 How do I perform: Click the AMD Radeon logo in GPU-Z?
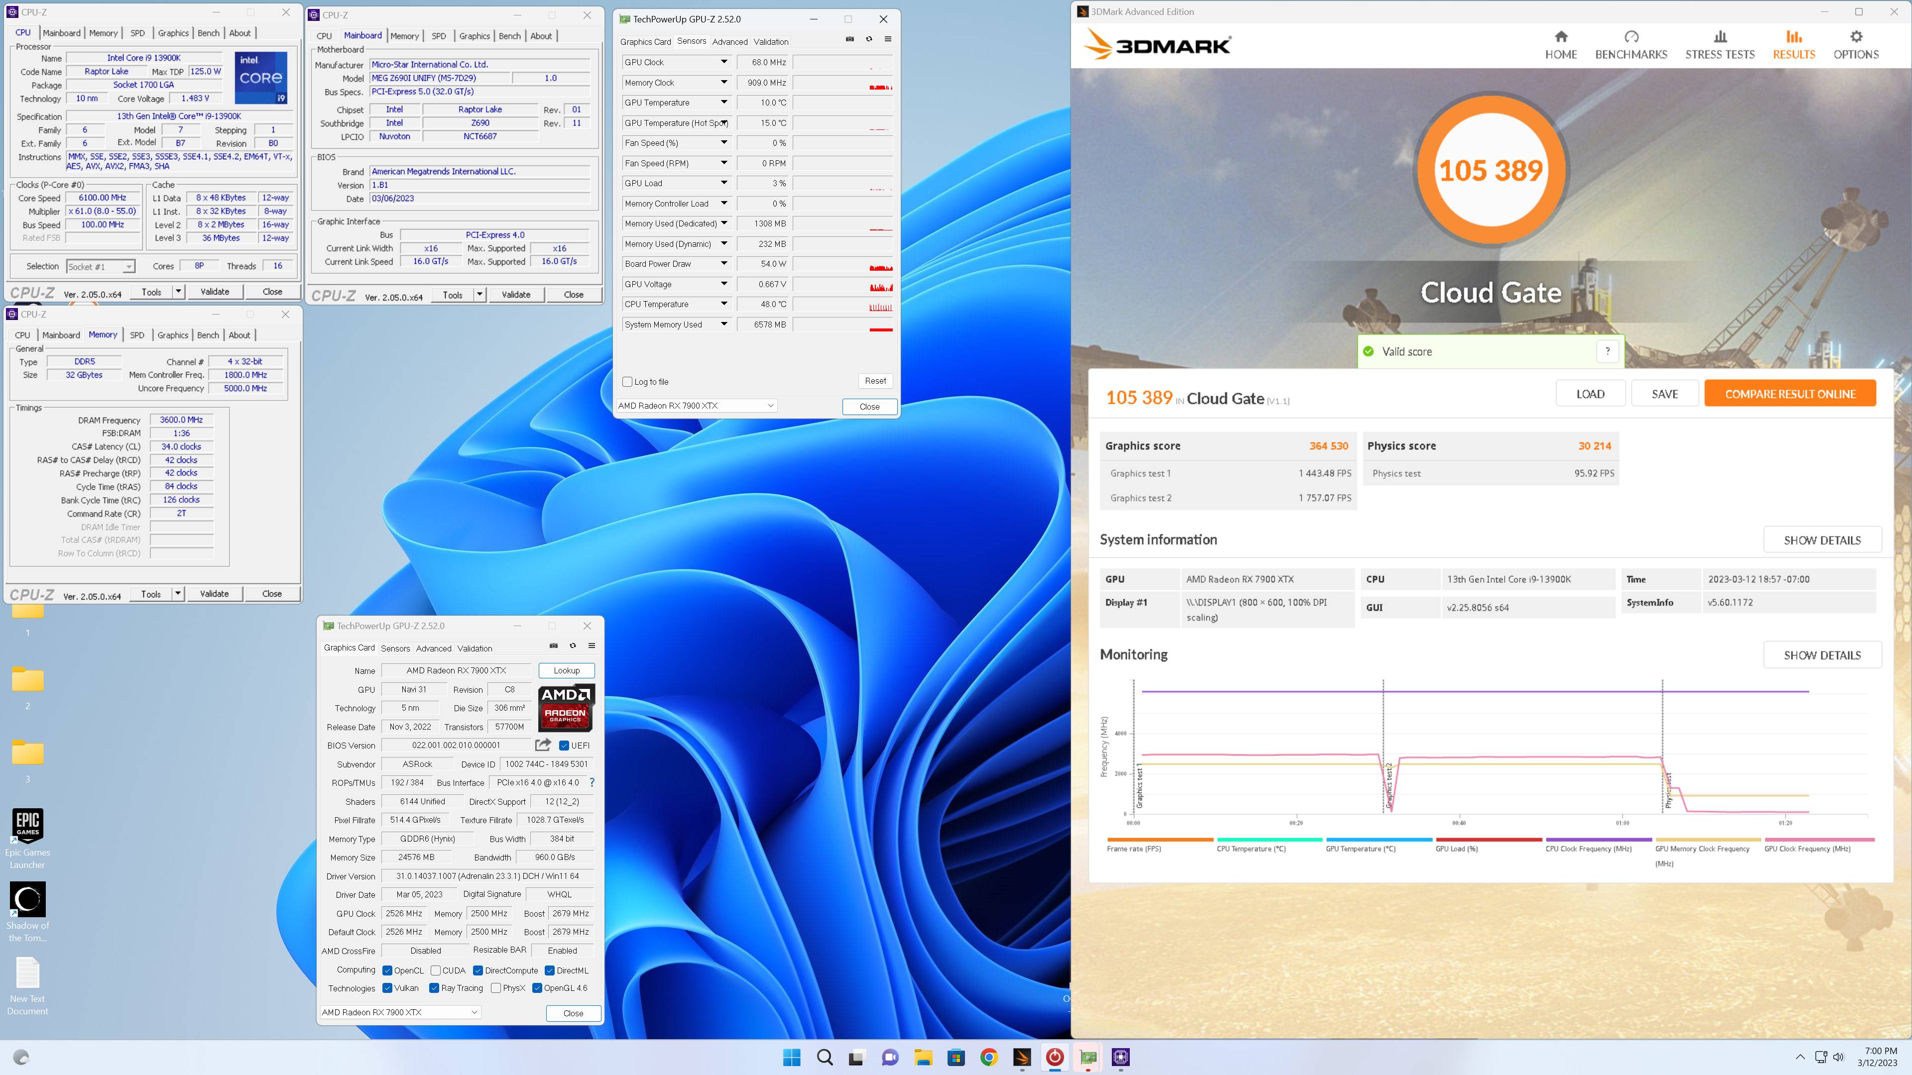566,707
